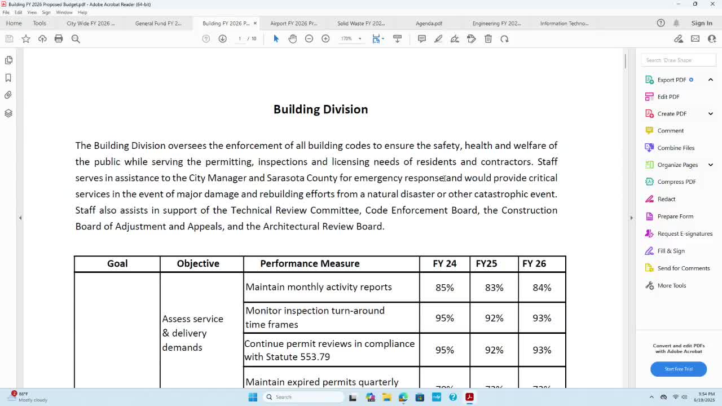Image resolution: width=722 pixels, height=406 pixels.
Task: Open Edit PDF tool
Action: pyautogui.click(x=668, y=96)
